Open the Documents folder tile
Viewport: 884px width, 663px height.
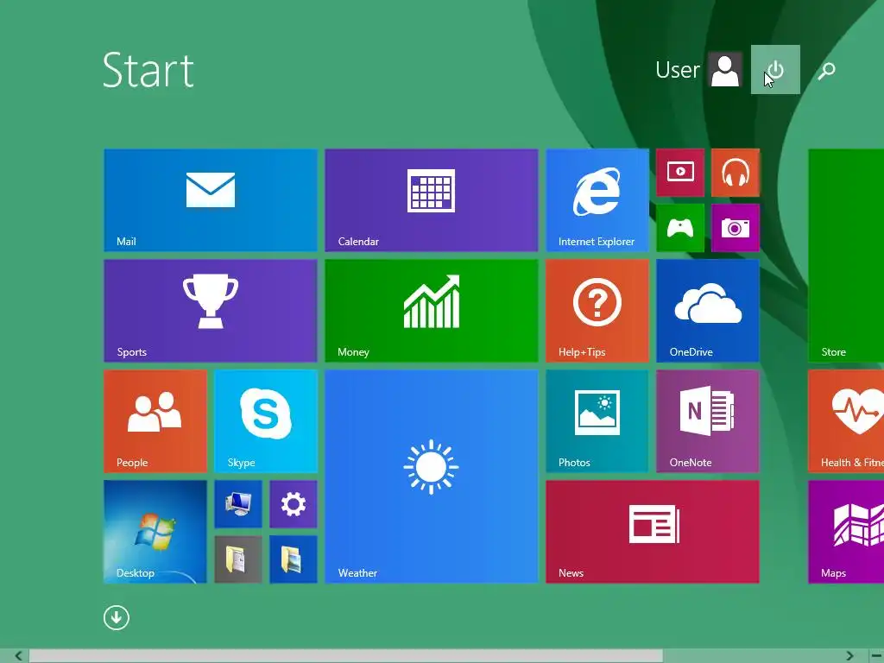[238, 559]
